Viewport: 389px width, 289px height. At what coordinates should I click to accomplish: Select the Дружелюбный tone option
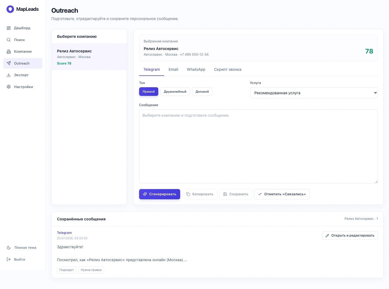click(x=175, y=92)
